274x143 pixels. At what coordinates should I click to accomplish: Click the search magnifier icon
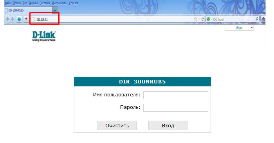(x=257, y=19)
